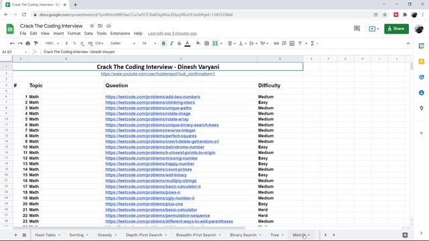Toggle strikethrough formatting
This screenshot has width=429, height=241.
click(x=179, y=44)
